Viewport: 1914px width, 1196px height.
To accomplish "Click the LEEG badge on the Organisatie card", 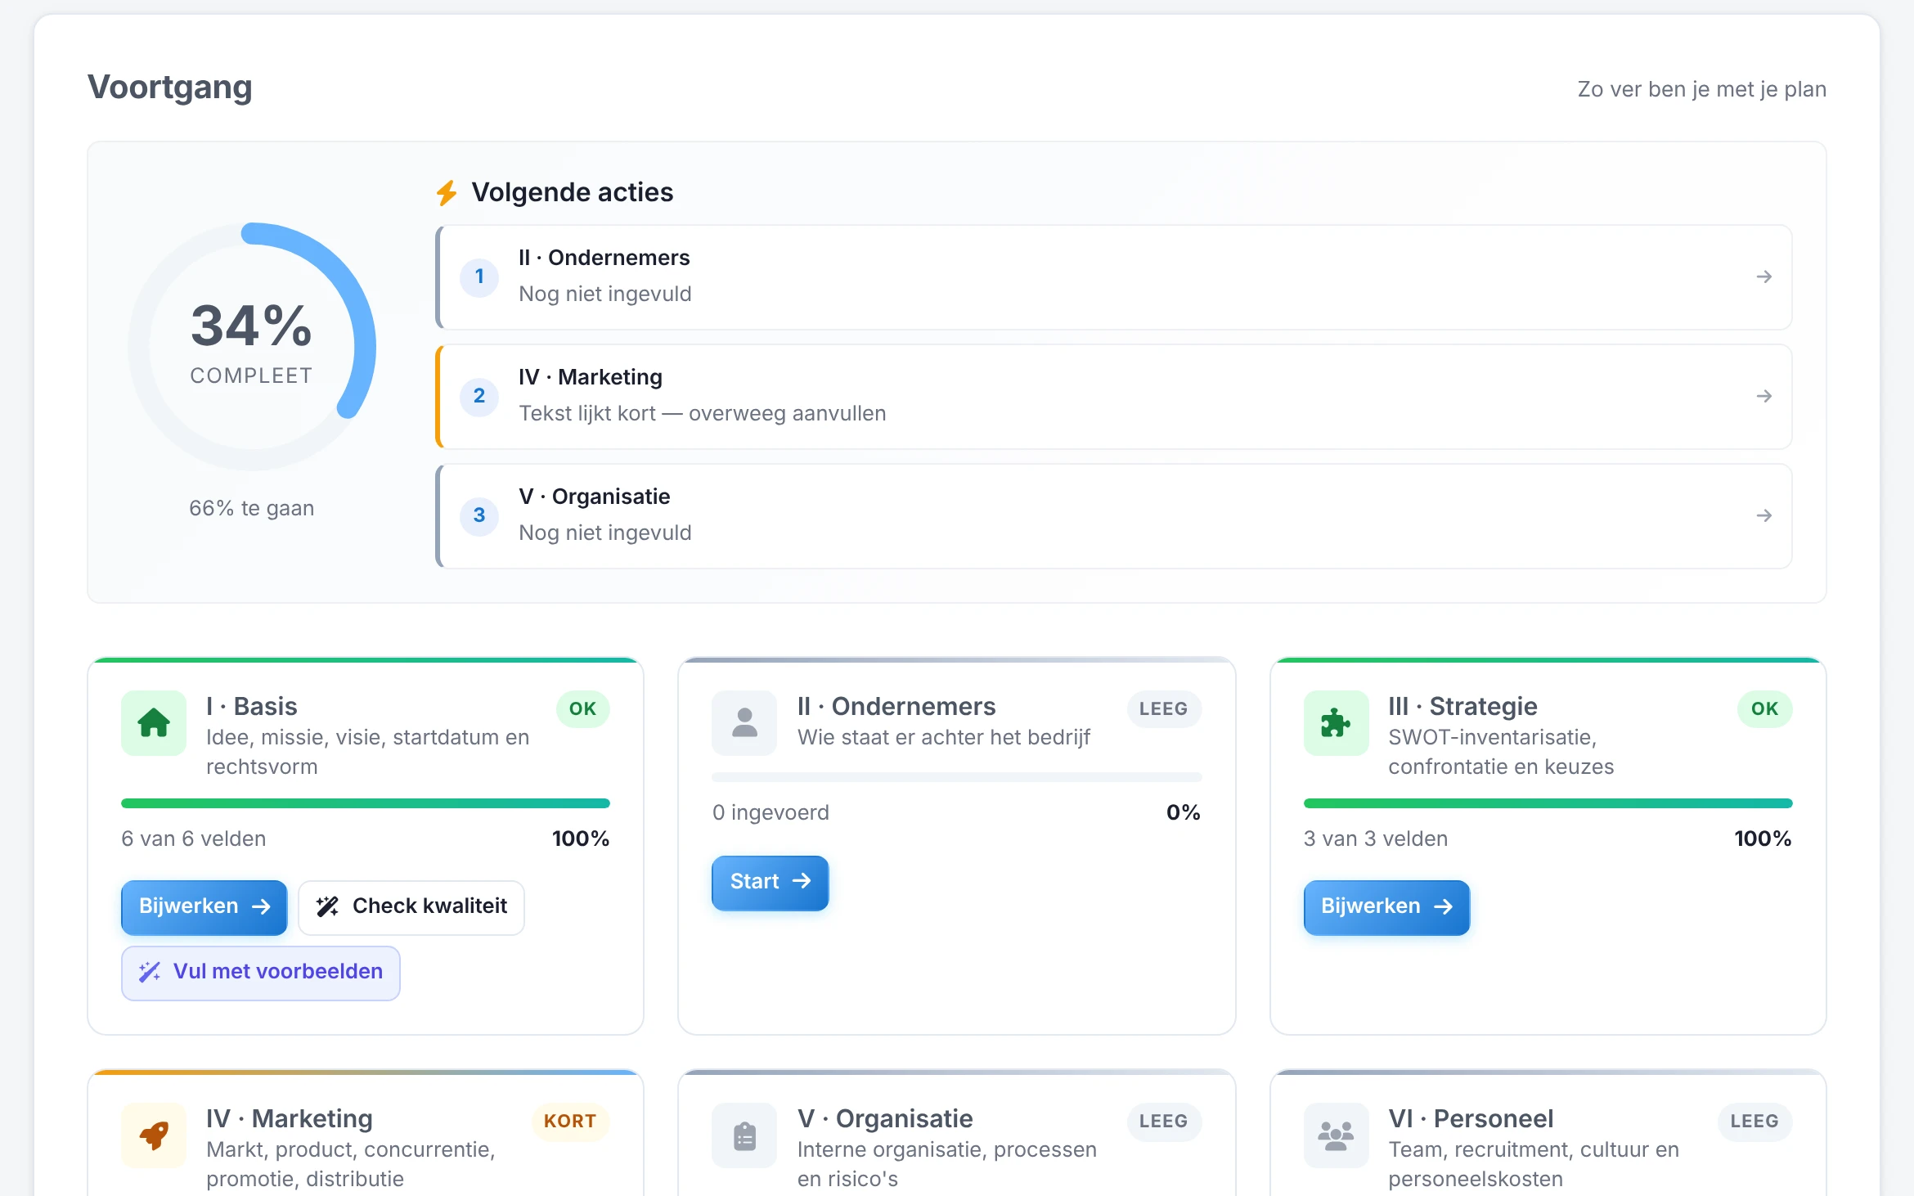I will point(1164,1121).
